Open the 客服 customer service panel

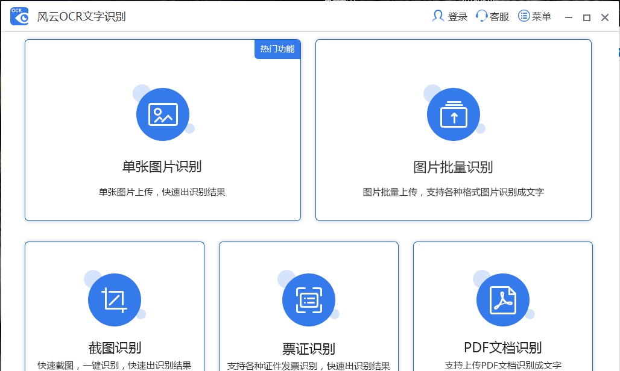[492, 16]
